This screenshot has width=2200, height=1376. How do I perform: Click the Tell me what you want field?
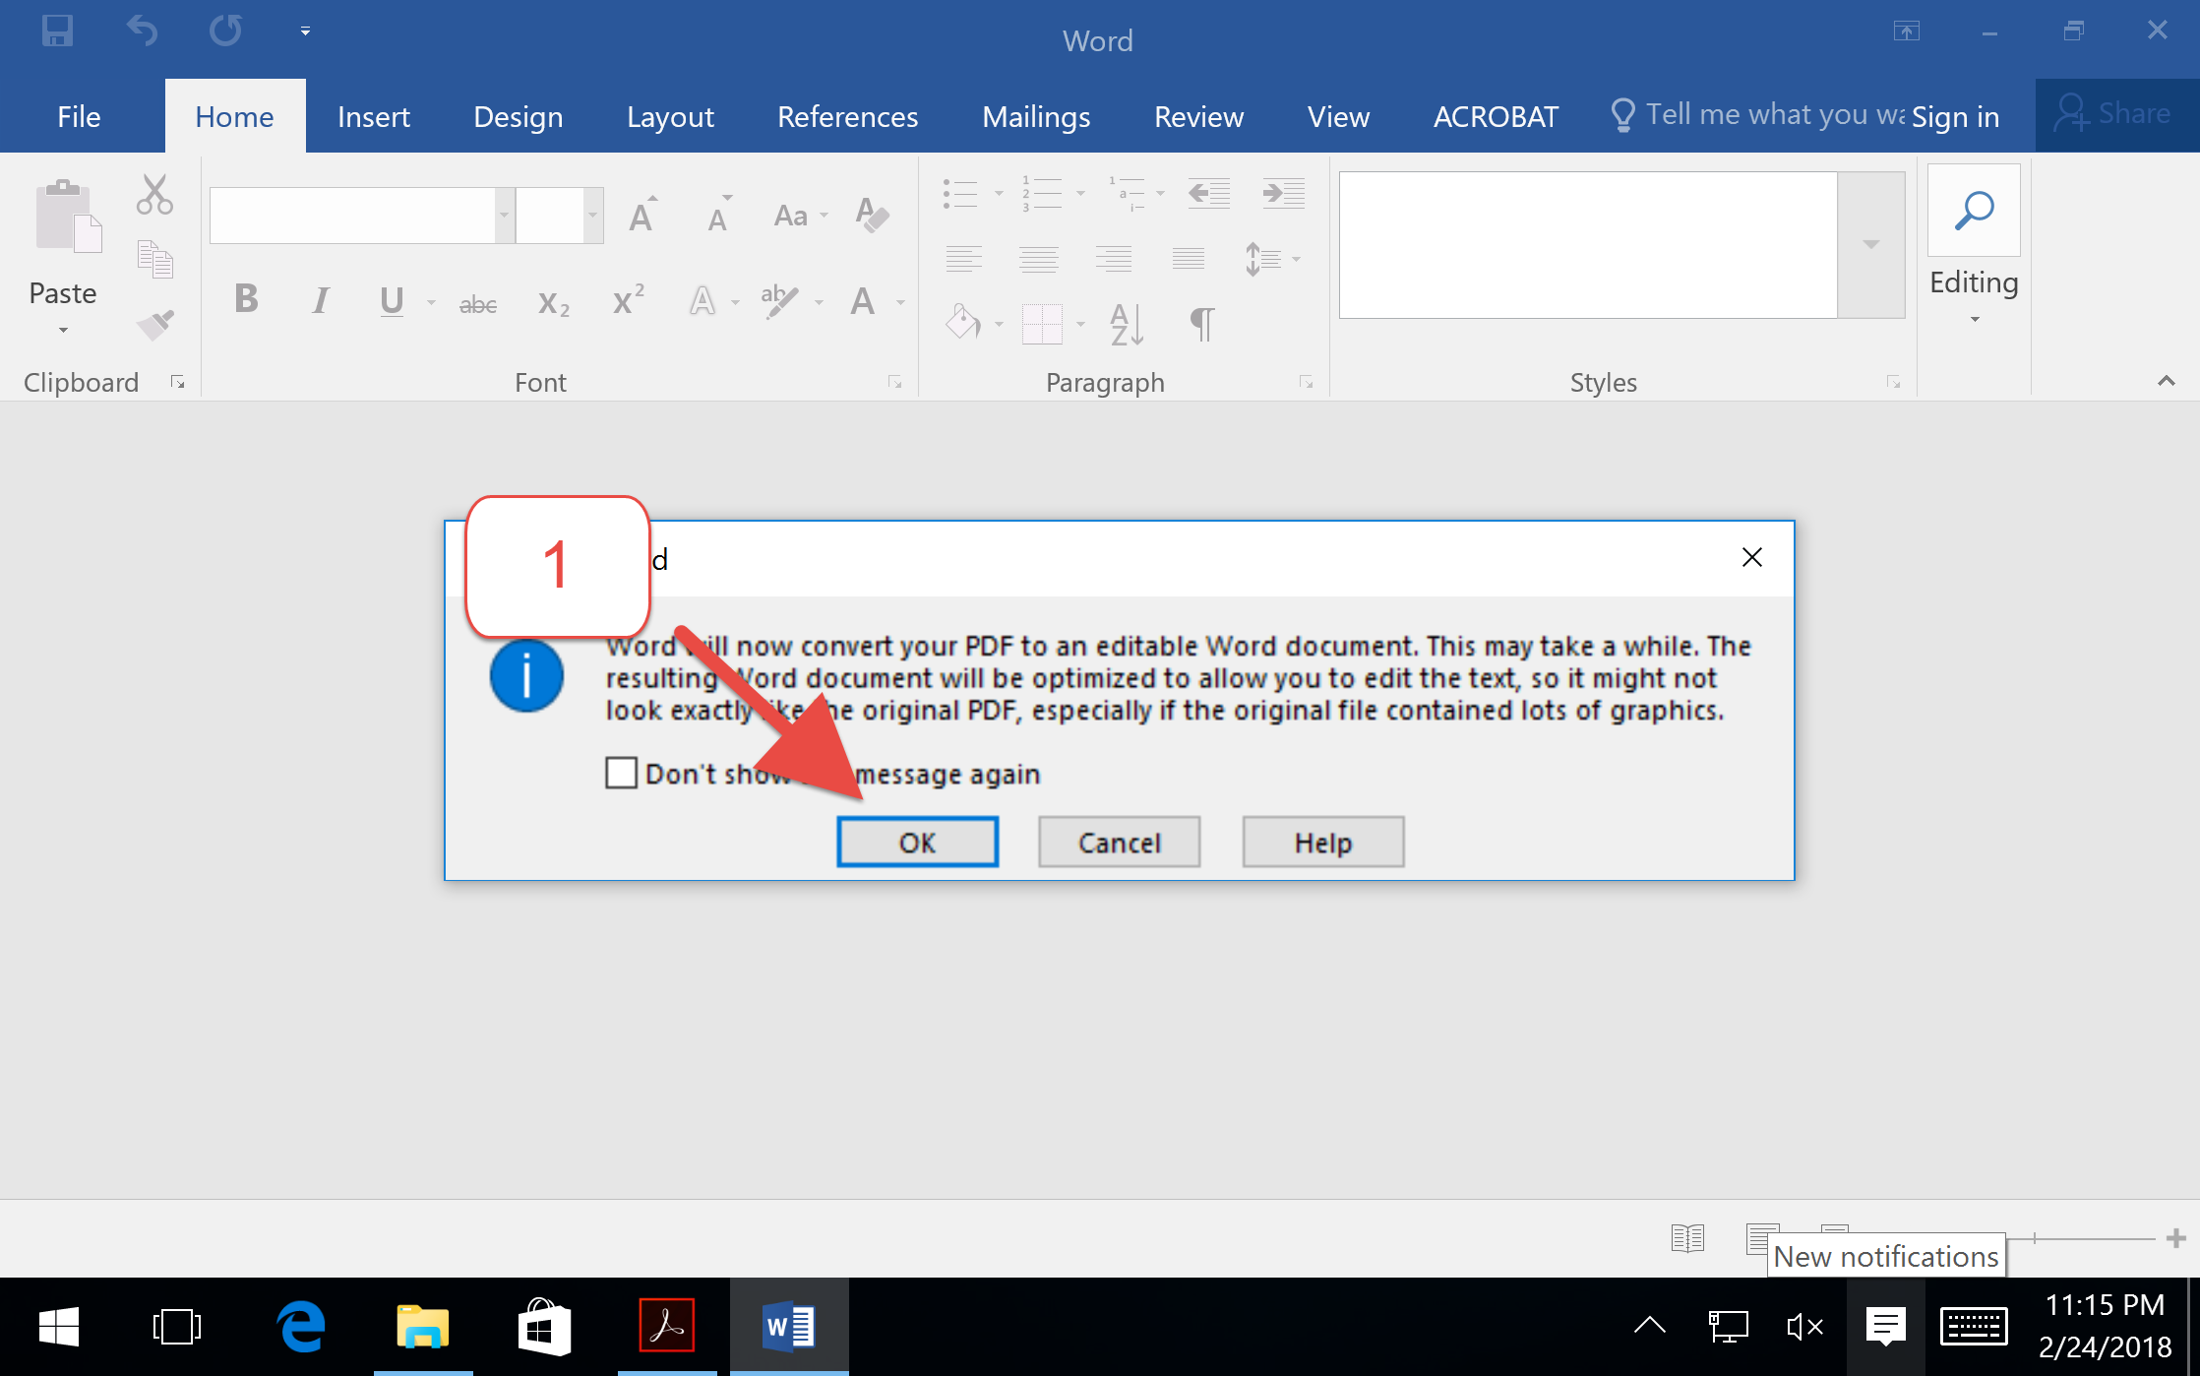[1756, 114]
